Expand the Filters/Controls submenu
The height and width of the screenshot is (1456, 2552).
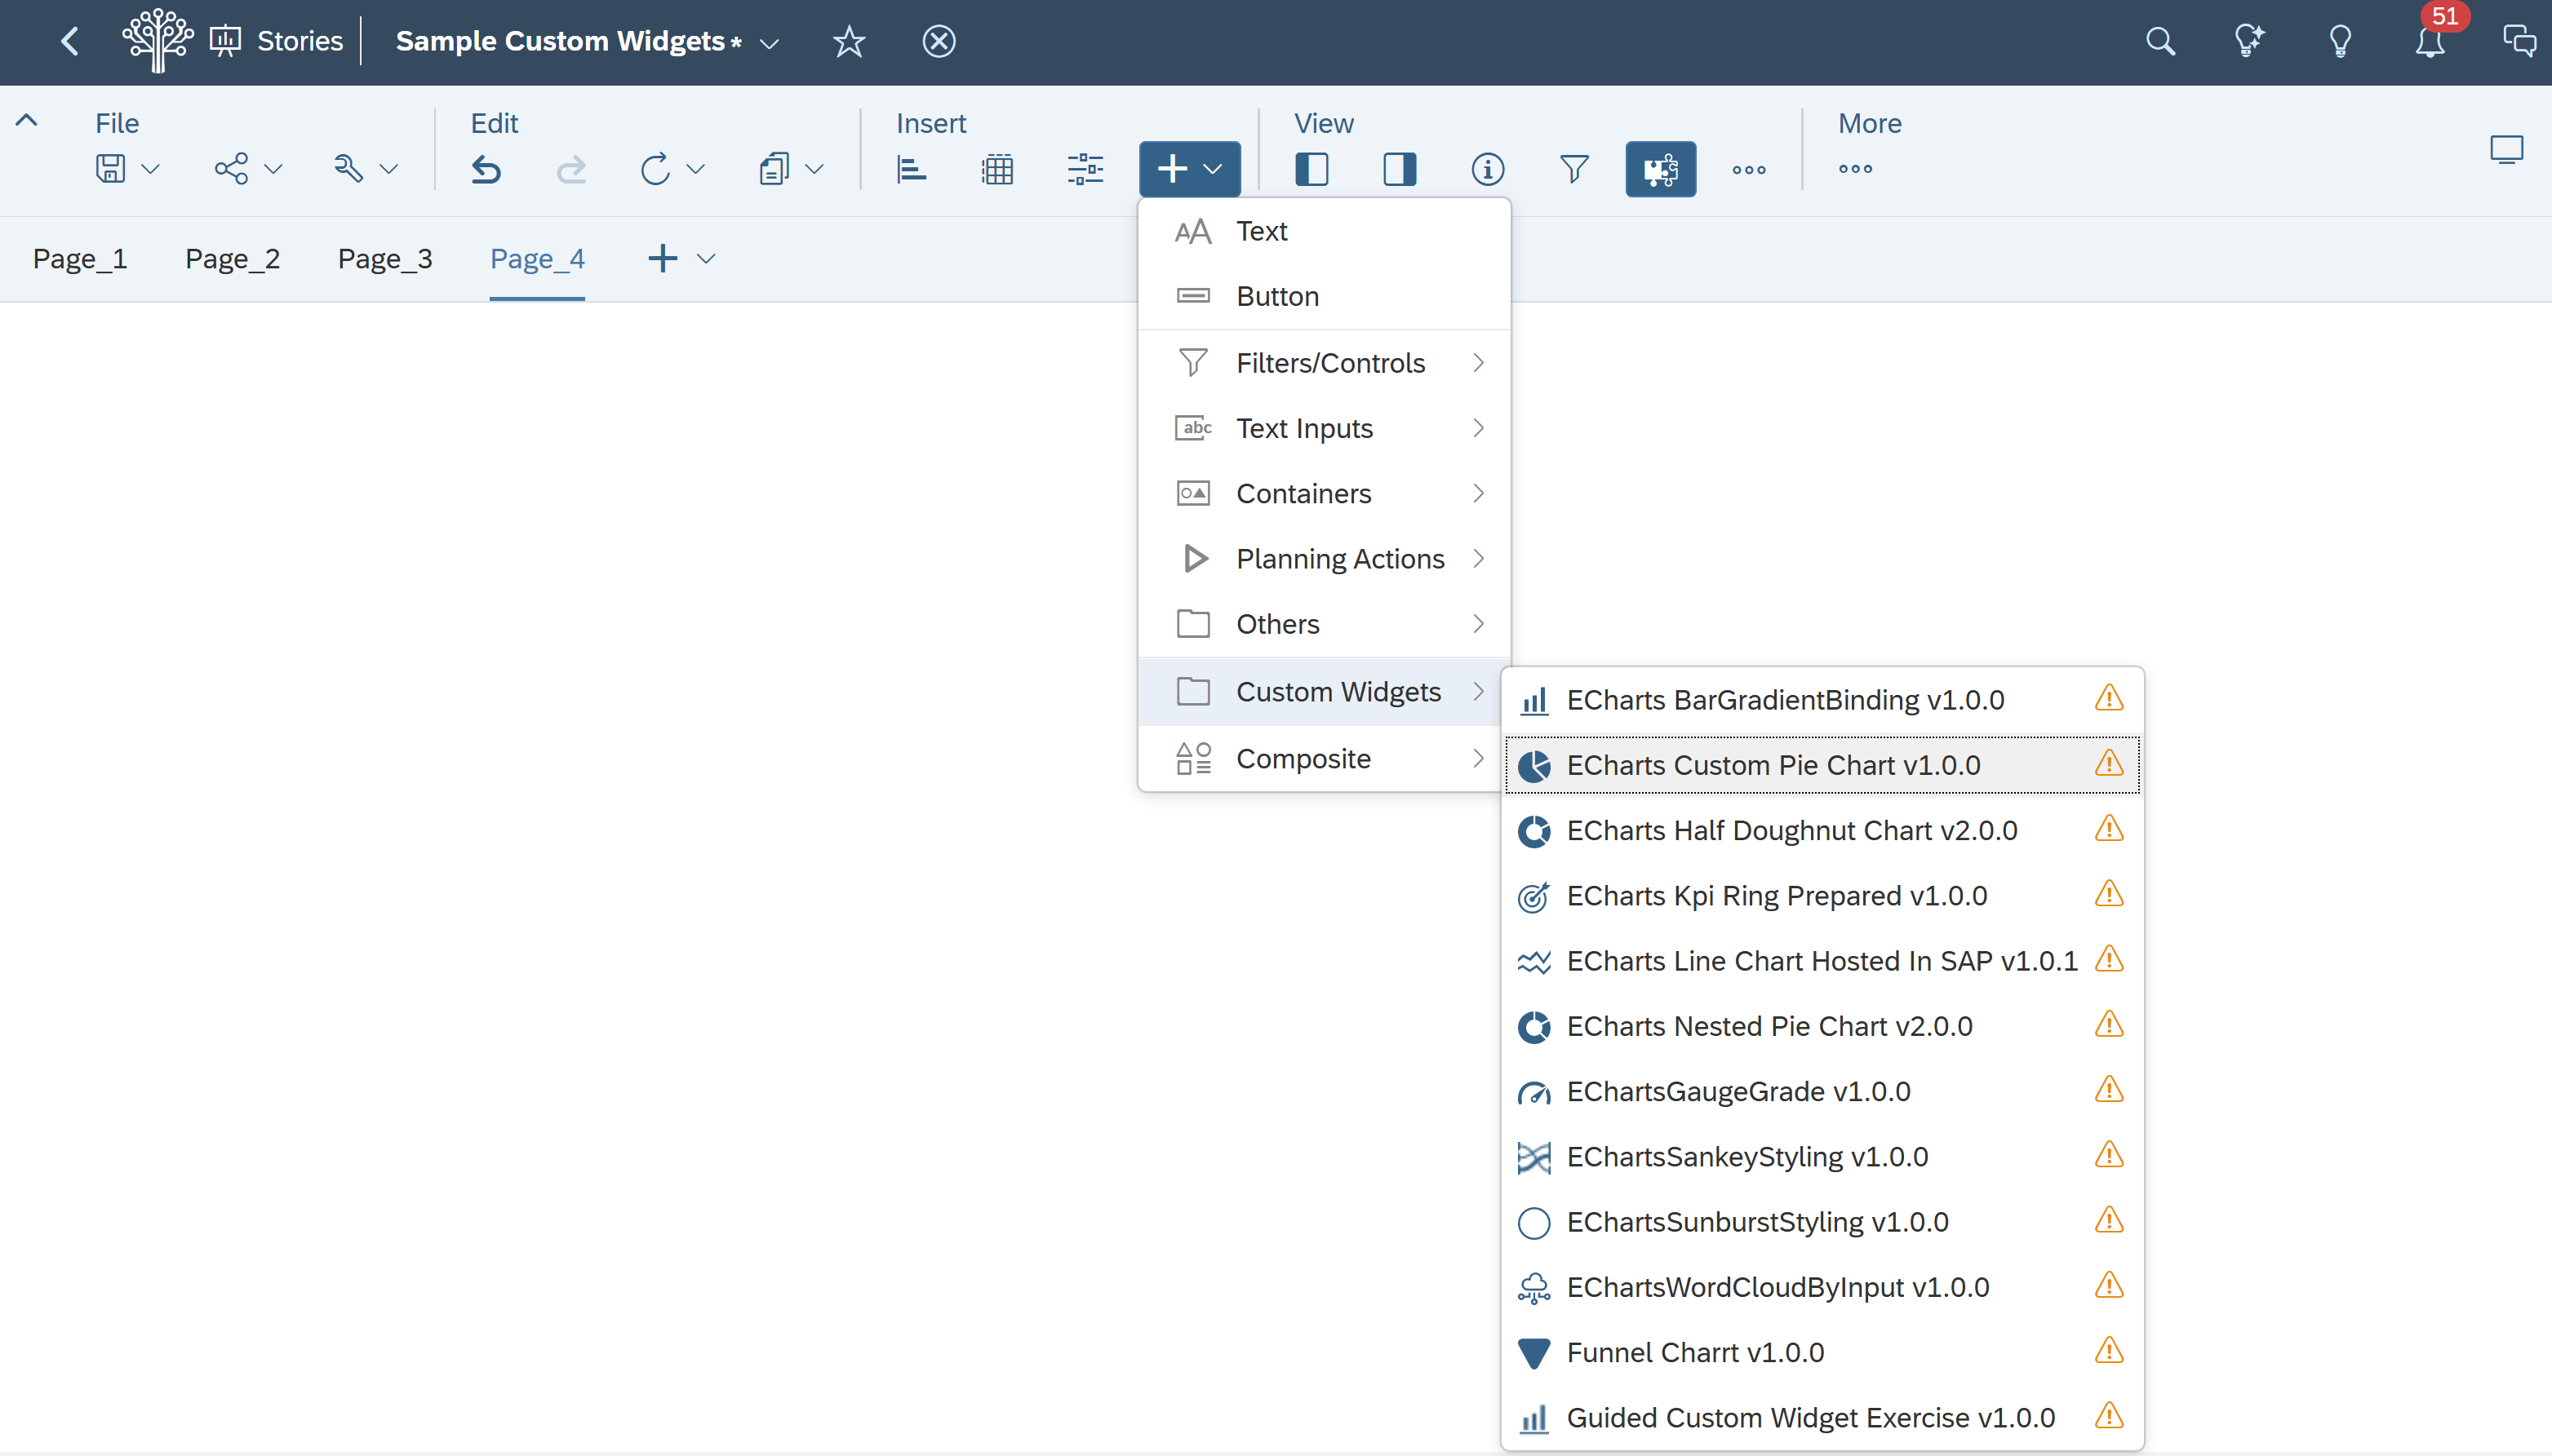(1324, 363)
